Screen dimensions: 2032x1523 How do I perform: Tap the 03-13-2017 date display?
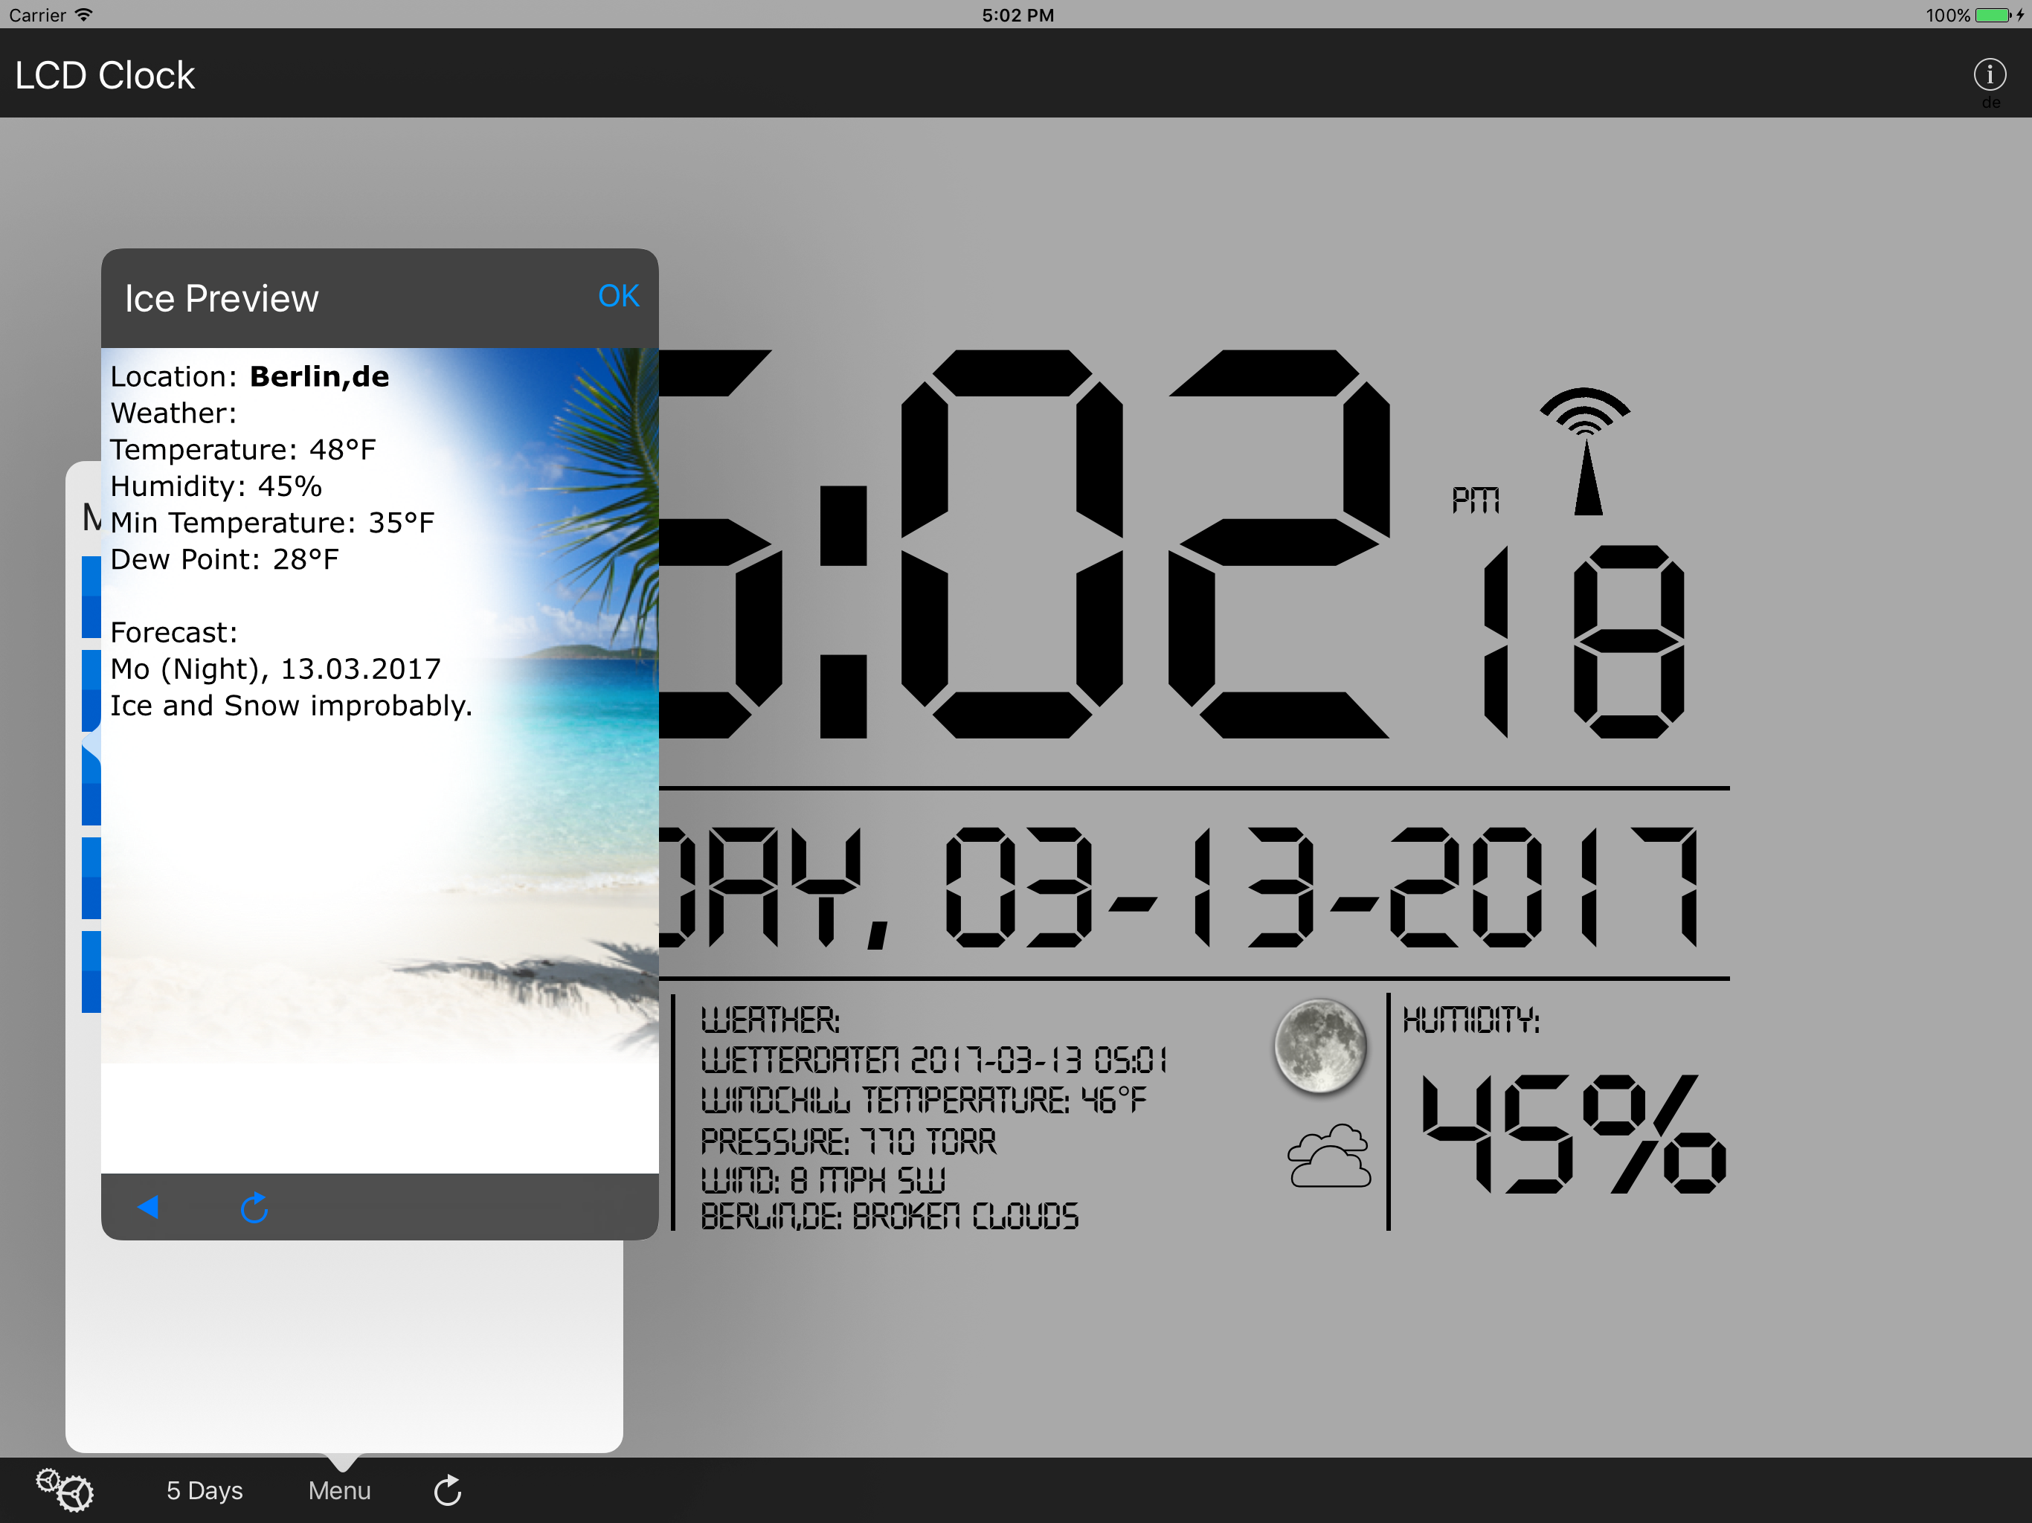point(1320,886)
